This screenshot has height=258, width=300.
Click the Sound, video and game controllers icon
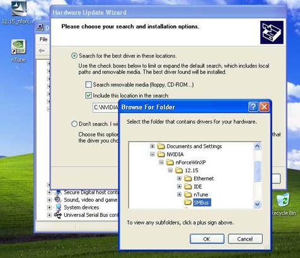(x=58, y=199)
